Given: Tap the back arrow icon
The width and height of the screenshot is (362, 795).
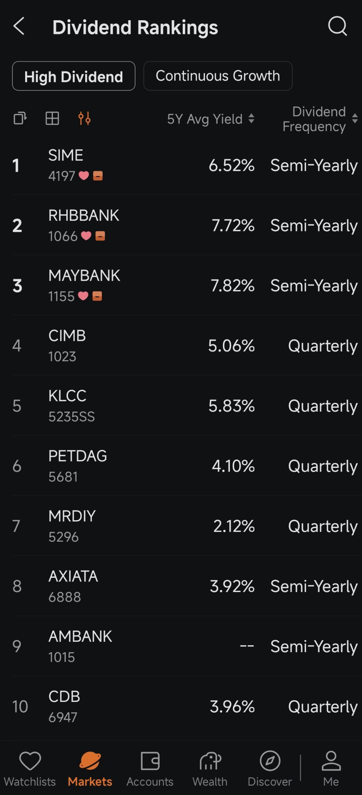Looking at the screenshot, I should (19, 26).
